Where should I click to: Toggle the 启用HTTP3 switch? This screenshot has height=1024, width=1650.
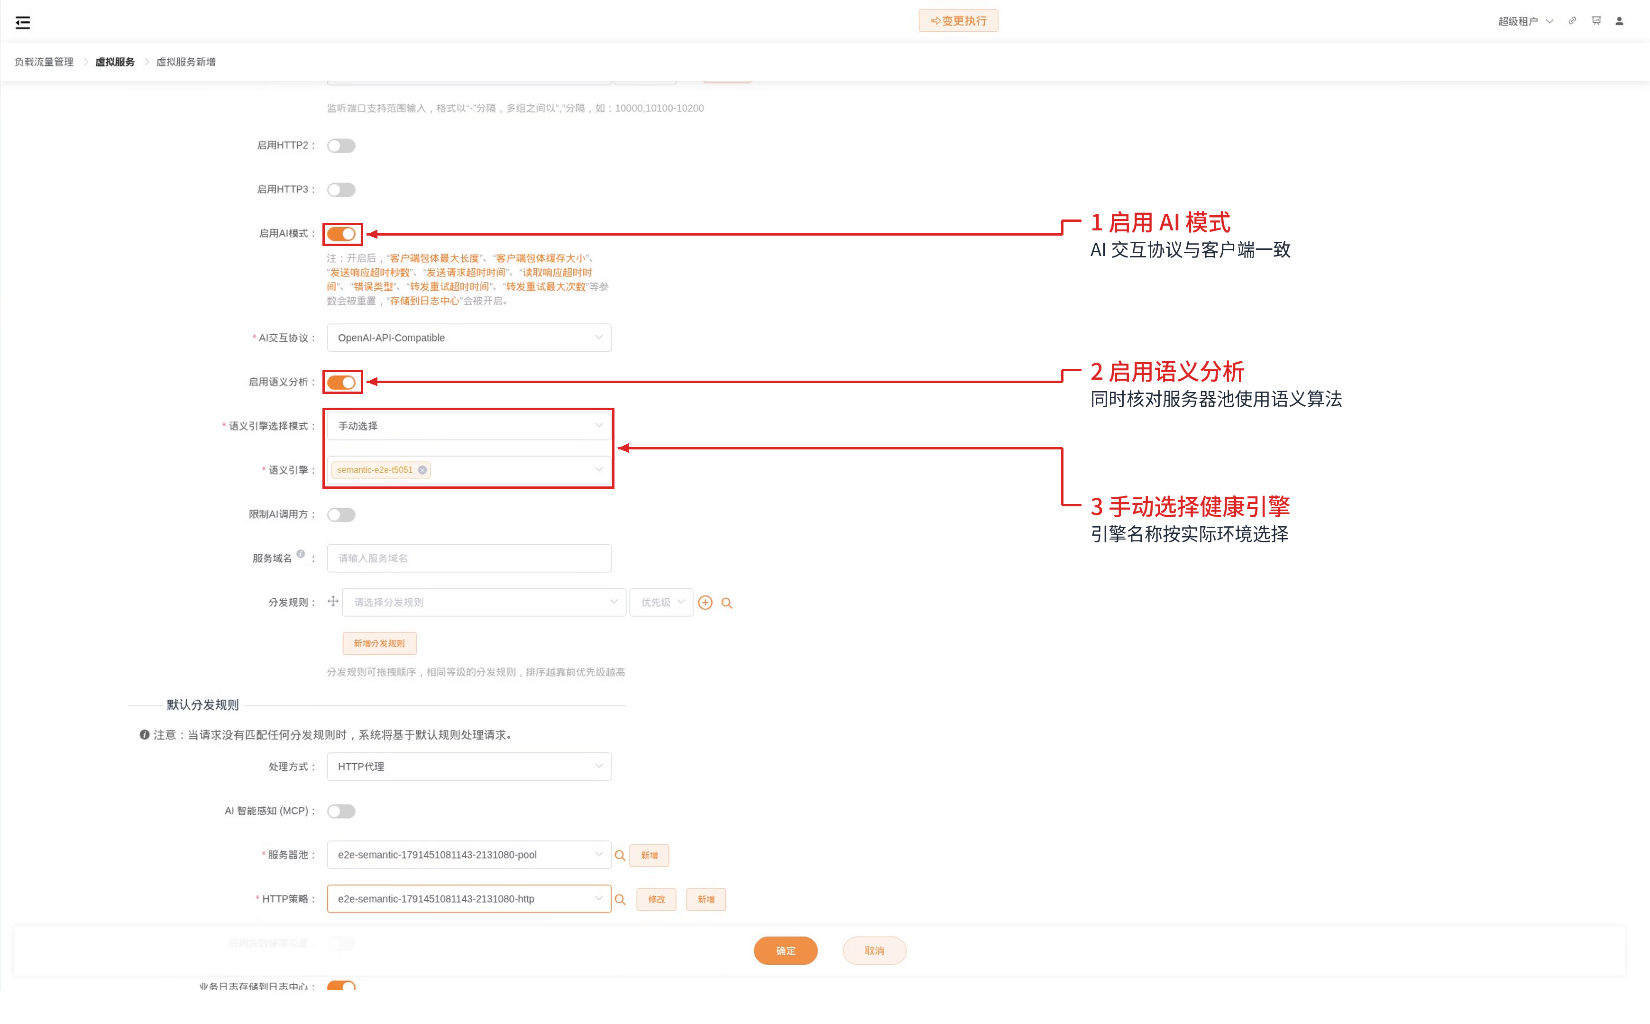pyautogui.click(x=341, y=190)
